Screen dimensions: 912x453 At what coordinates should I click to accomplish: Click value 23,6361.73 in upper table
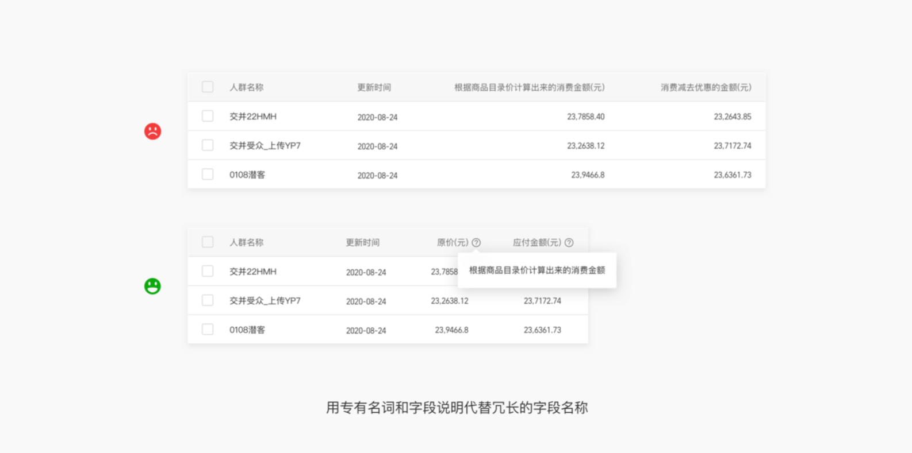pyautogui.click(x=733, y=175)
